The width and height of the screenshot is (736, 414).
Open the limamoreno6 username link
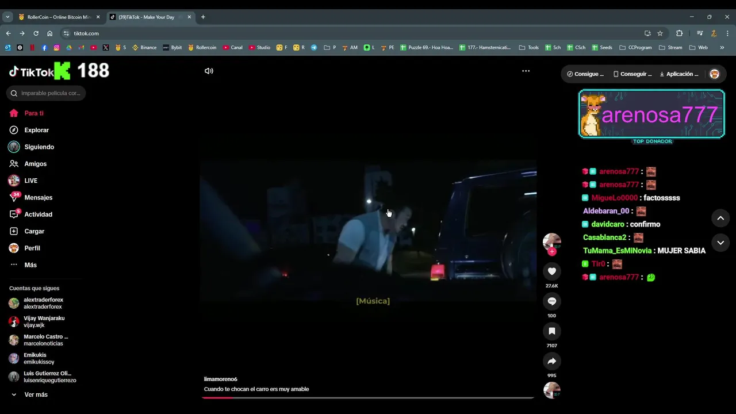point(220,379)
